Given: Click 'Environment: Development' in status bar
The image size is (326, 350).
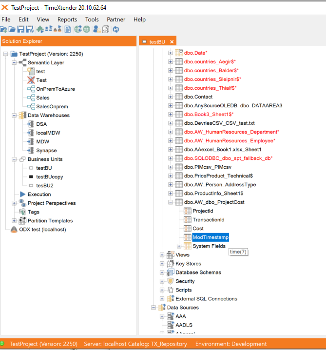Looking at the screenshot, I should pos(231,344).
